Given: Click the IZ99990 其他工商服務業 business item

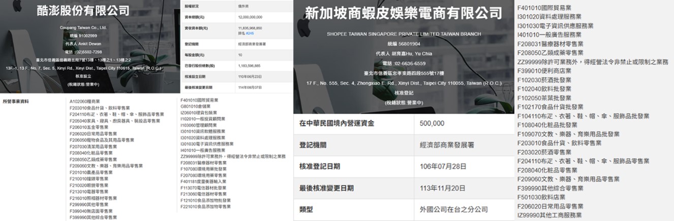Looking at the screenshot, I should 549,215.
